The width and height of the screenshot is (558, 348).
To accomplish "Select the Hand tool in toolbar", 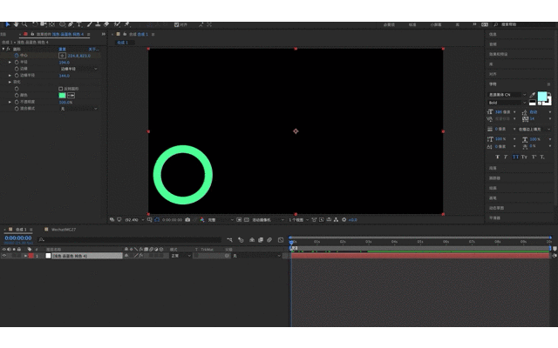I will [x=16, y=24].
